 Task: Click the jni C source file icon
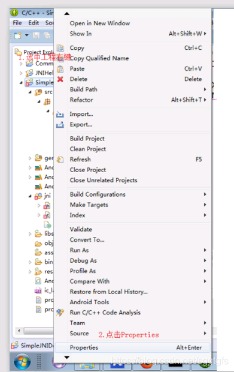[47, 215]
